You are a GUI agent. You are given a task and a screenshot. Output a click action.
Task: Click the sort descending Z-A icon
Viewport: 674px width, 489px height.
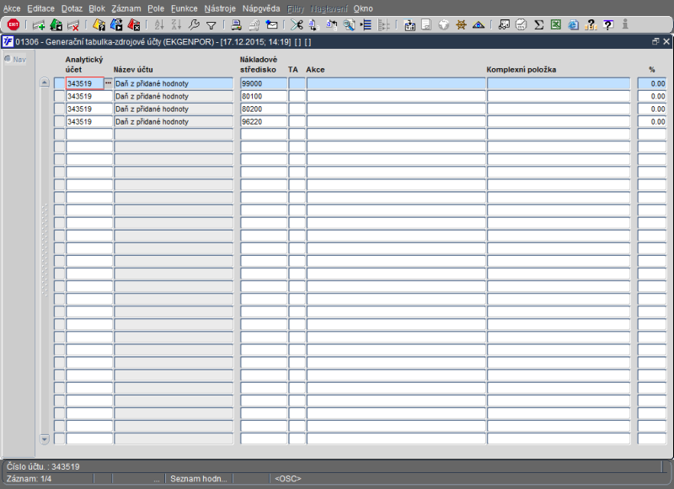176,25
